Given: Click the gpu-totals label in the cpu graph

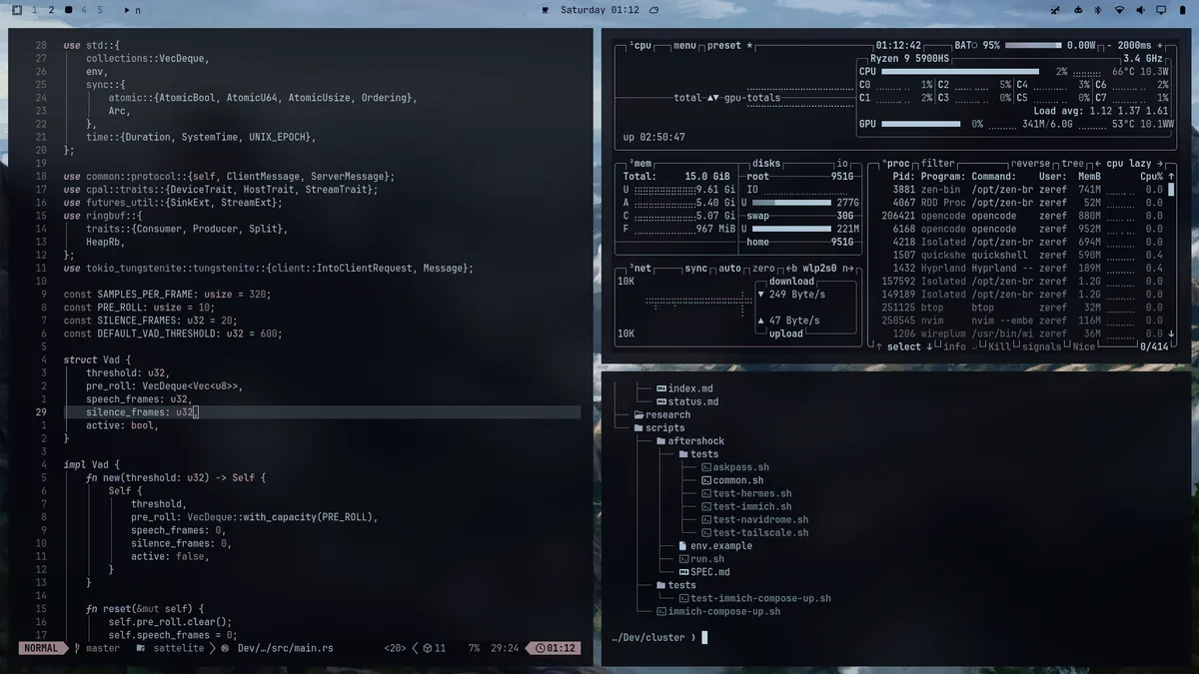Looking at the screenshot, I should pos(751,98).
